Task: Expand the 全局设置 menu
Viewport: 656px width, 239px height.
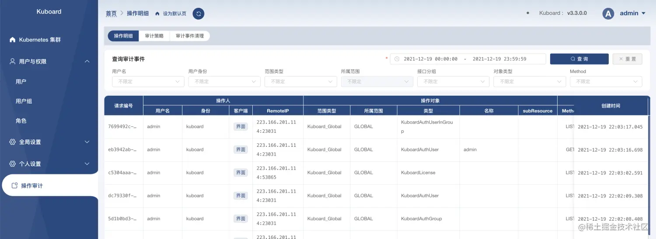Action: pos(87,142)
